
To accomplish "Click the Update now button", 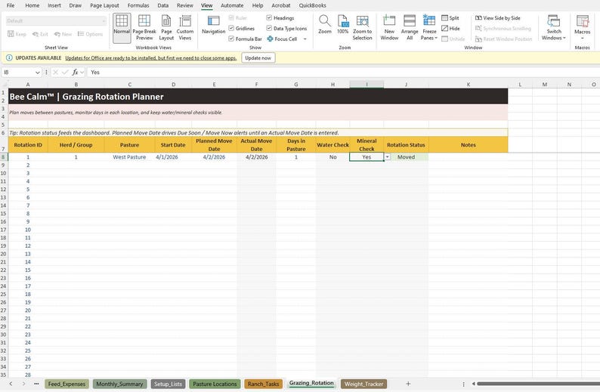I will tap(258, 57).
